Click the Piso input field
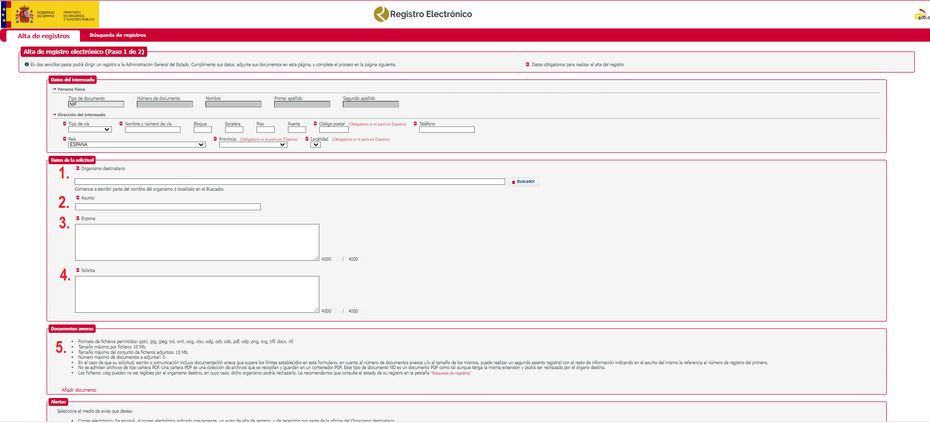The height and width of the screenshot is (423, 930). [x=265, y=129]
